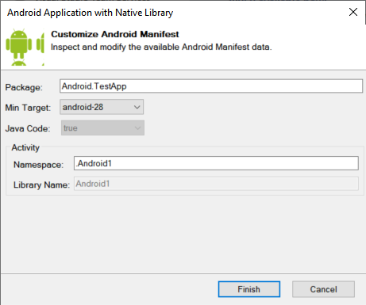Click the Package label
Image resolution: width=366 pixels, height=305 pixels.
pyautogui.click(x=24, y=87)
